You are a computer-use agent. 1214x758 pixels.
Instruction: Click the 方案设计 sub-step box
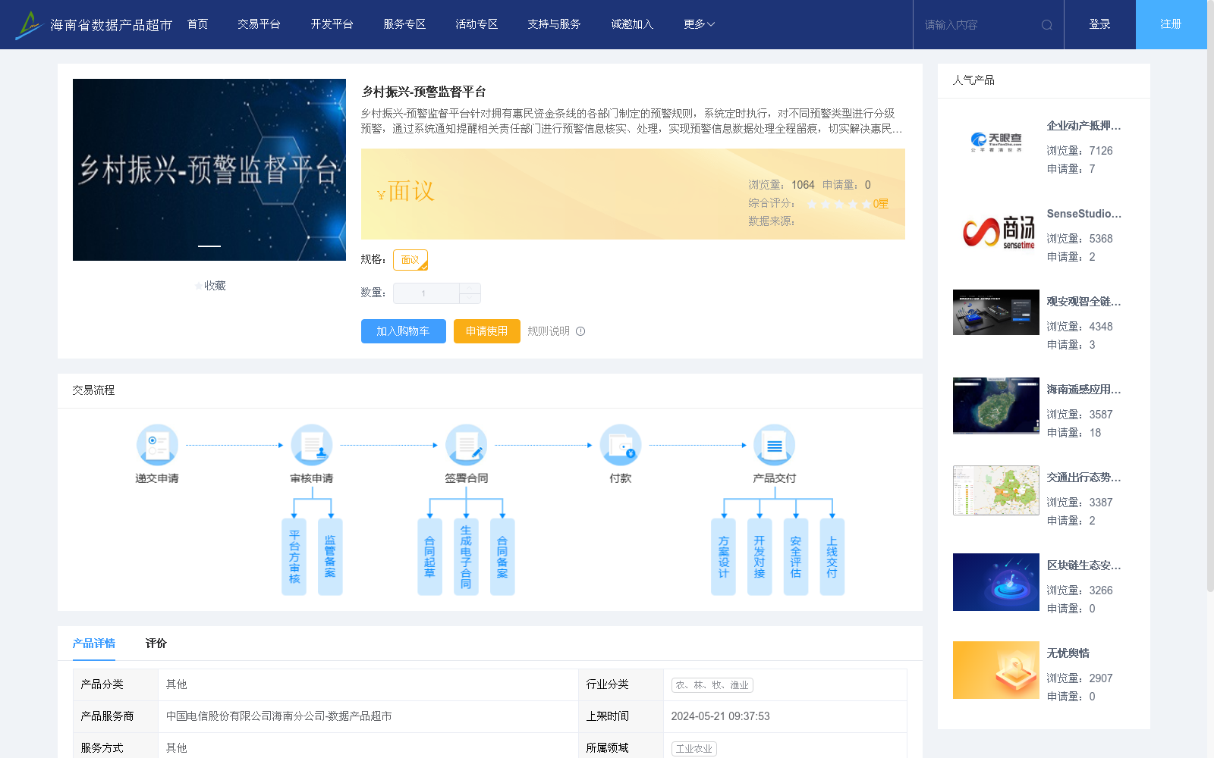[x=723, y=557]
